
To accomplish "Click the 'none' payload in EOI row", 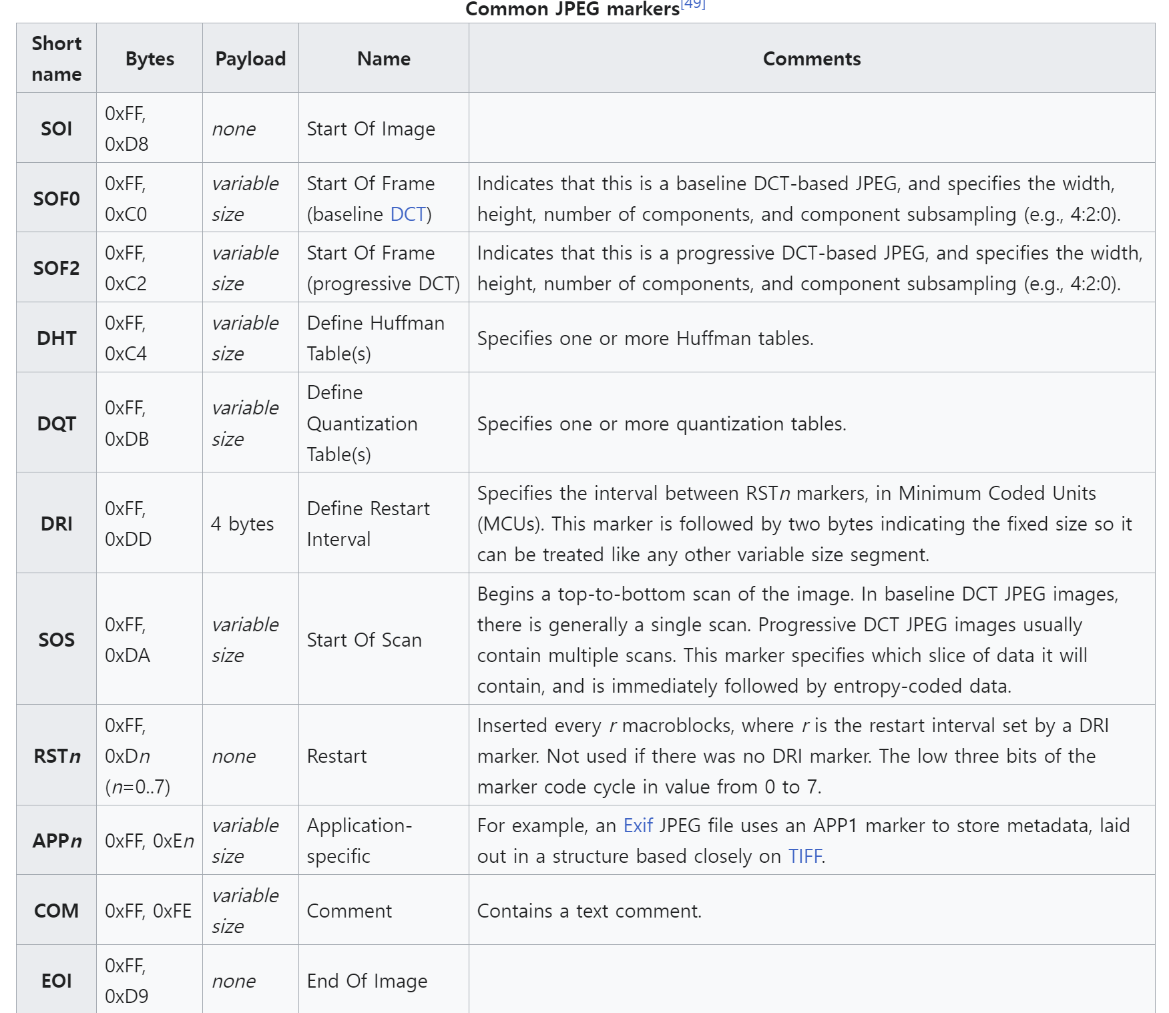I will click(250, 980).
